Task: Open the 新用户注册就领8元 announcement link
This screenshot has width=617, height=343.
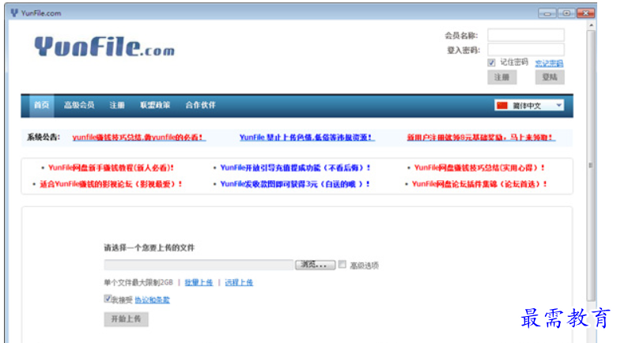Action: coord(481,138)
